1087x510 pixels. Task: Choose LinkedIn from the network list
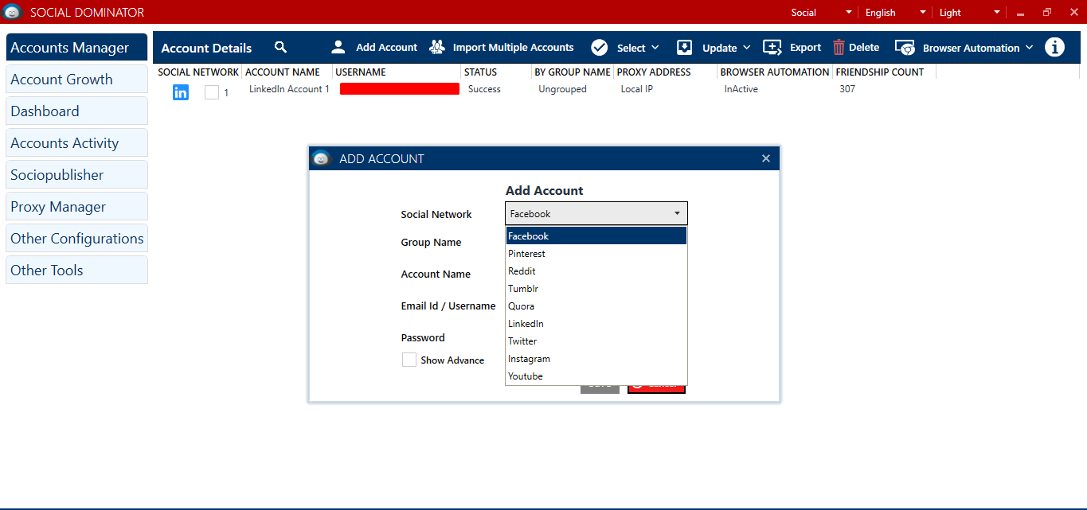[x=596, y=323]
